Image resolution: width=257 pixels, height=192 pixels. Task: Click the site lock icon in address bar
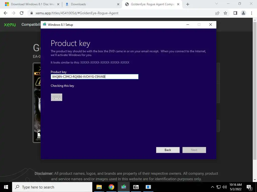point(32,13)
